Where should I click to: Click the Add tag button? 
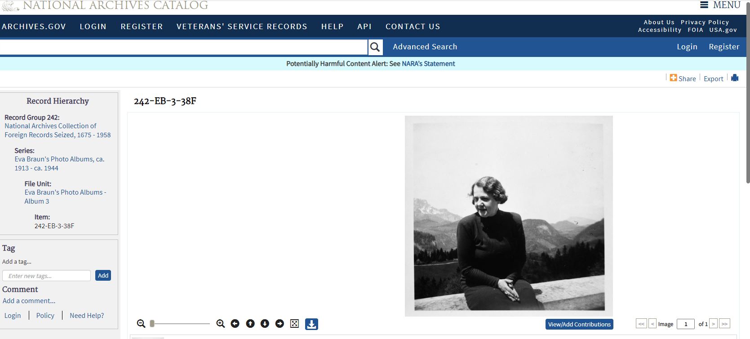coord(103,275)
